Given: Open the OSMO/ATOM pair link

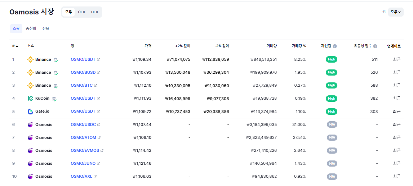Looking at the screenshot, I should (84, 137).
